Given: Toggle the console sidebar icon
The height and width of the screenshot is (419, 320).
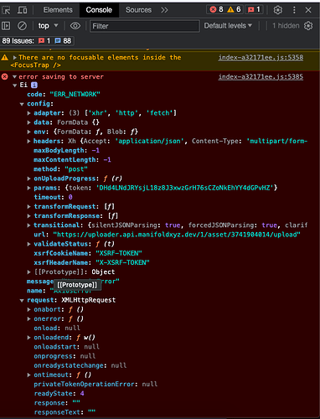Looking at the screenshot, I should (x=6, y=26).
